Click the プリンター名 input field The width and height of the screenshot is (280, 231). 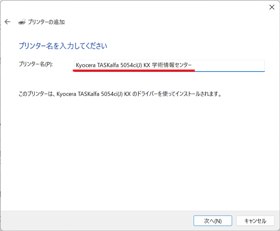point(169,65)
